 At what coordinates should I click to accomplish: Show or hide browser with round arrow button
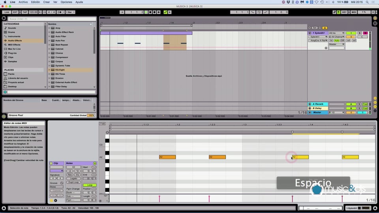(4, 18)
